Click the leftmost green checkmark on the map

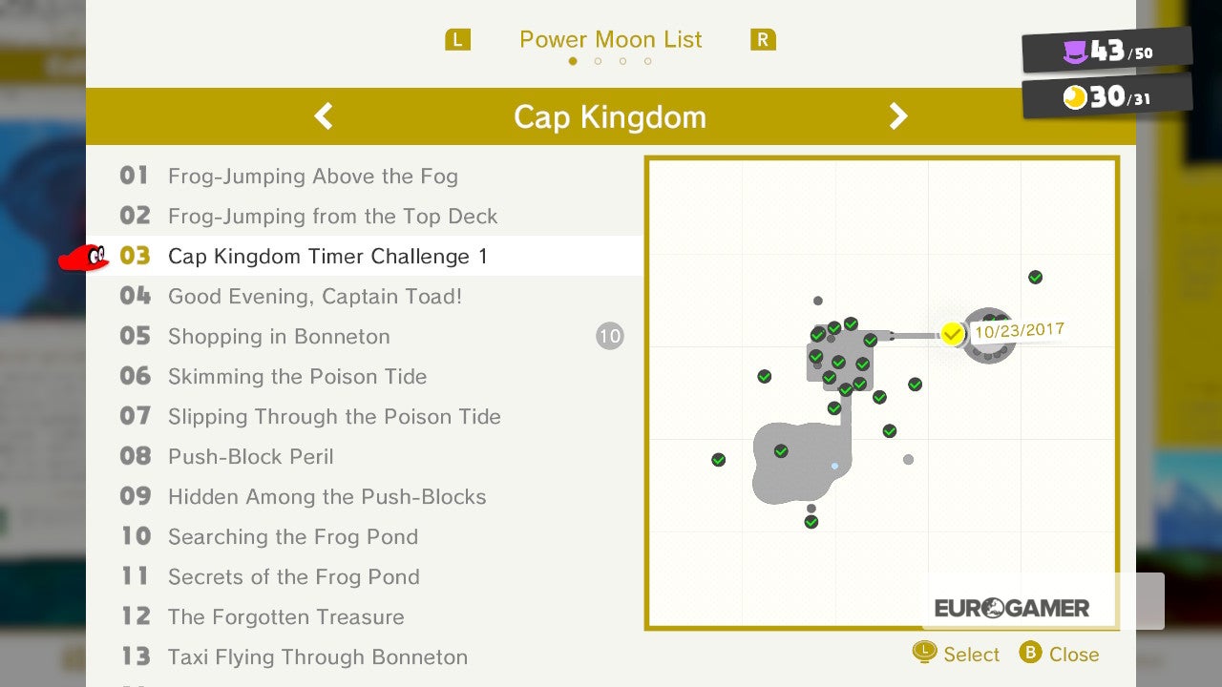click(719, 460)
